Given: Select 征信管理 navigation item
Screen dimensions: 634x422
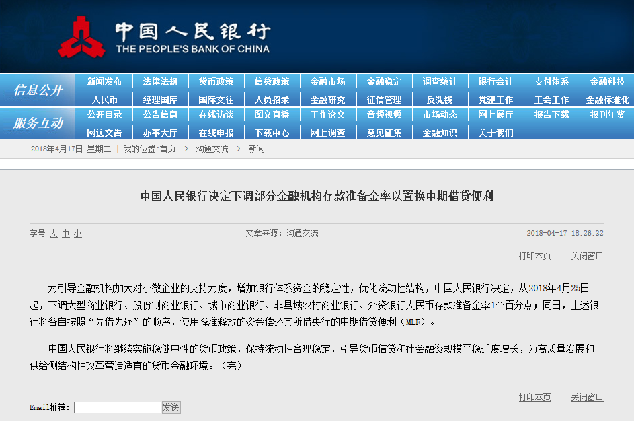Looking at the screenshot, I should (x=384, y=100).
